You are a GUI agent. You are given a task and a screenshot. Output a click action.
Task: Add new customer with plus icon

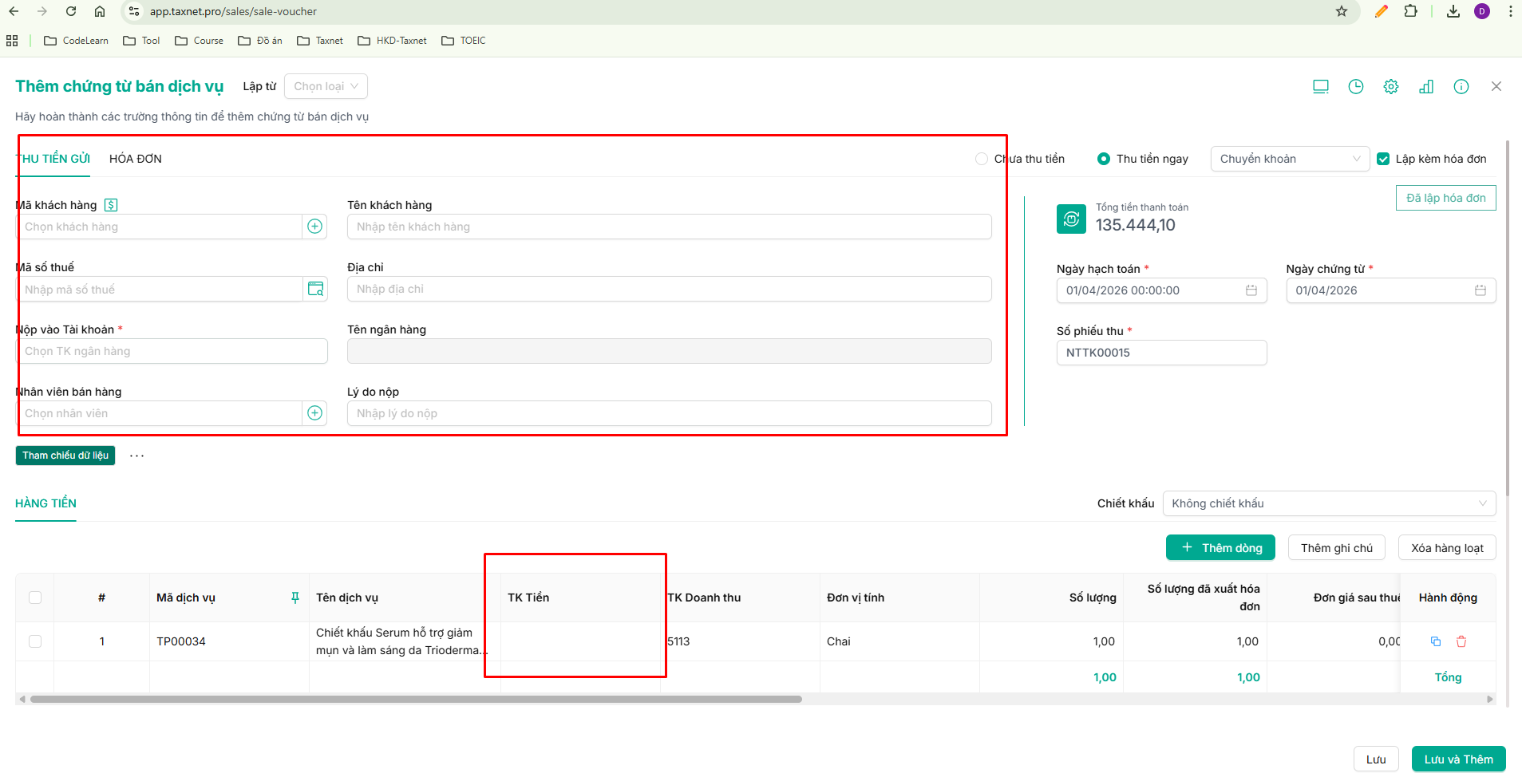pos(315,227)
